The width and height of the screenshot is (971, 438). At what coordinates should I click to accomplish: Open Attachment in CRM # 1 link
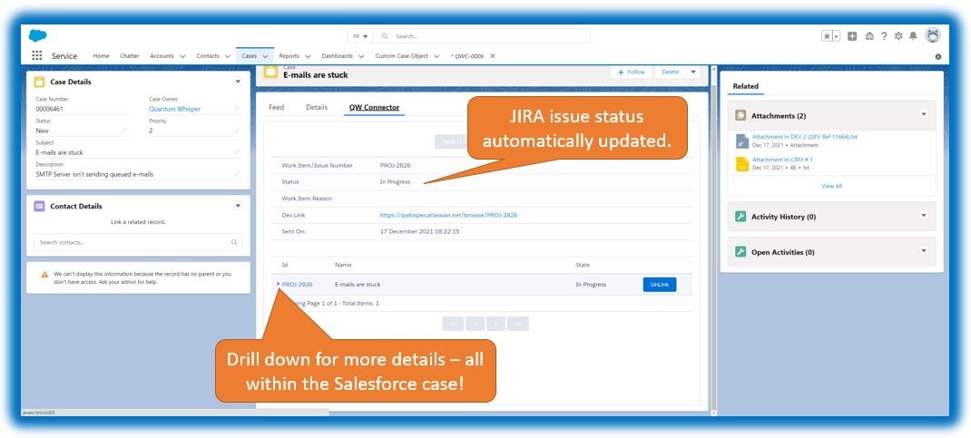tap(782, 160)
